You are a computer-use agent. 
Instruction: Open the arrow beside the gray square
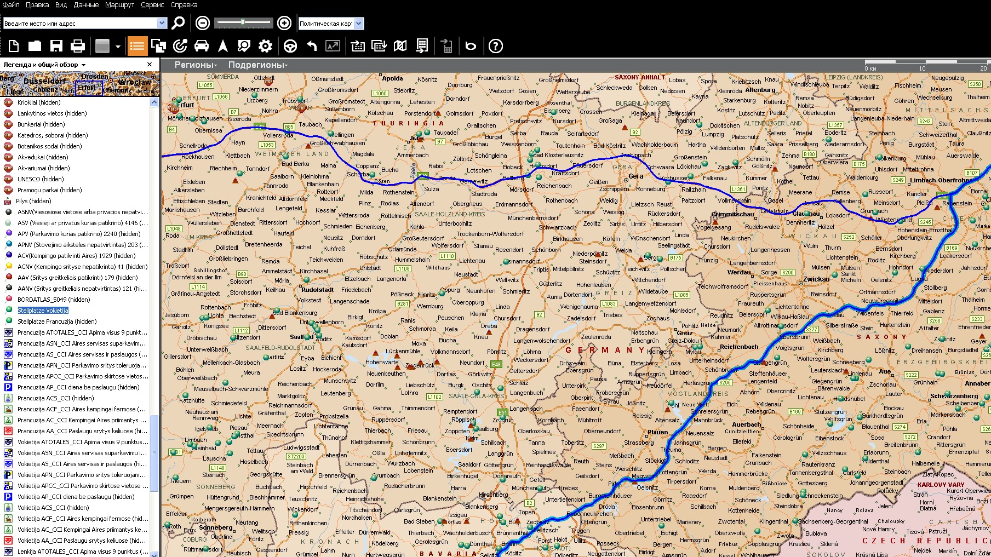[x=118, y=47]
